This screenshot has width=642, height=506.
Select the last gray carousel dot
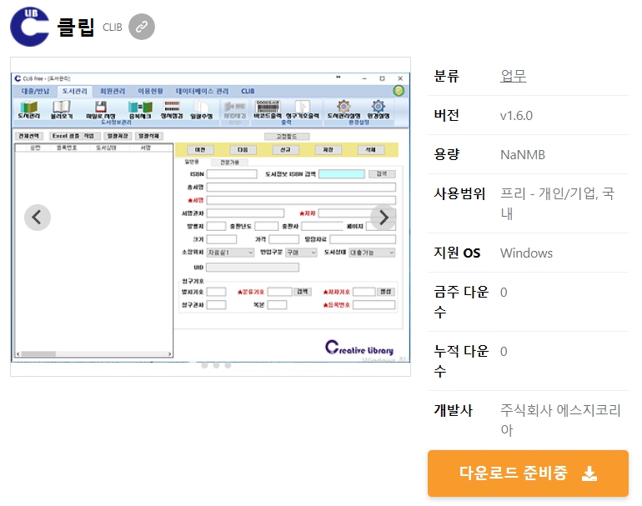coord(228,365)
